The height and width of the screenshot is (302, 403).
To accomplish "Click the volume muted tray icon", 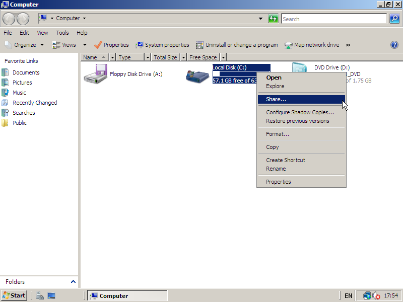I will pos(376,295).
